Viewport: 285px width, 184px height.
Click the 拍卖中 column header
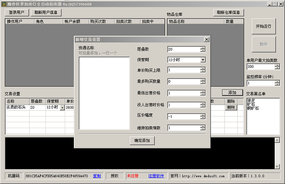click(x=152, y=21)
